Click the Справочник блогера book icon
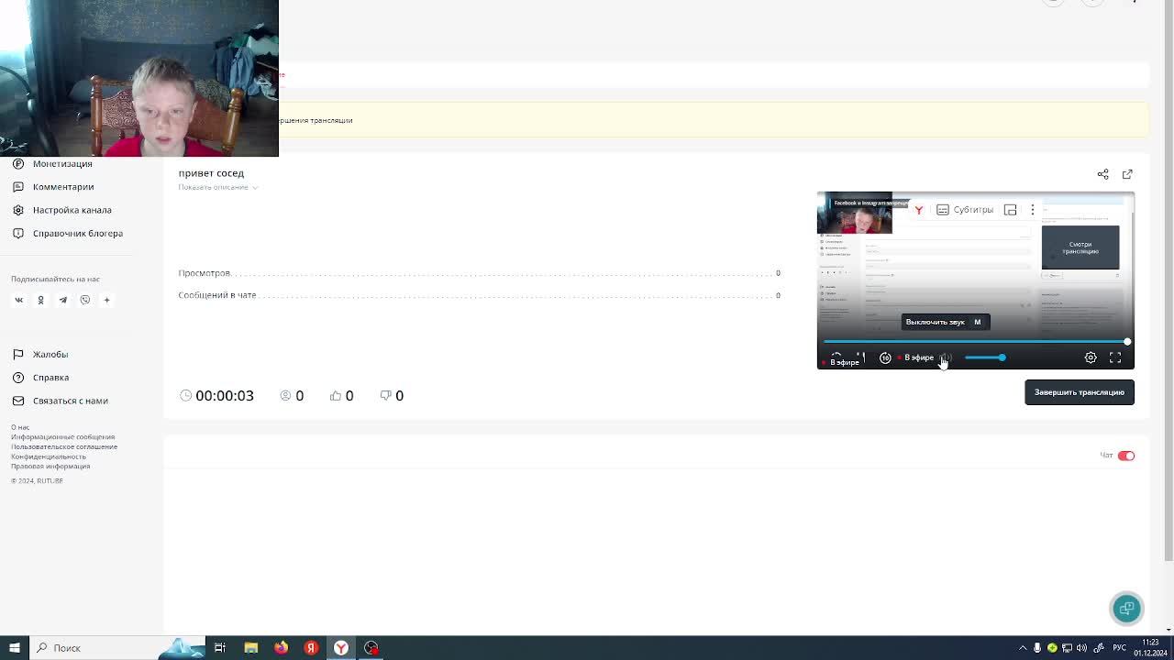This screenshot has width=1174, height=660. point(18,234)
